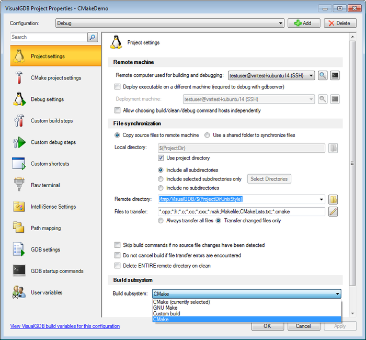The width and height of the screenshot is (366, 340).
Task: Click the Project settings penguin icon in sidebar
Action: coord(19,56)
